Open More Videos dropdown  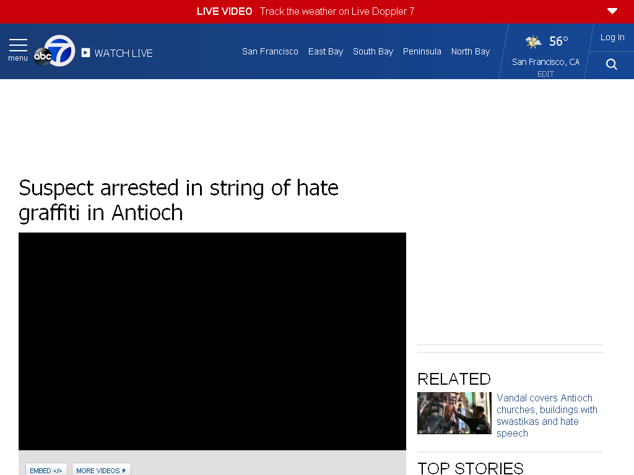tap(101, 470)
